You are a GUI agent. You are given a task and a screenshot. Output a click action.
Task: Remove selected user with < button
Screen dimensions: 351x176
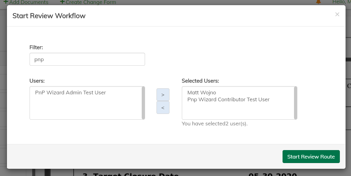point(163,108)
